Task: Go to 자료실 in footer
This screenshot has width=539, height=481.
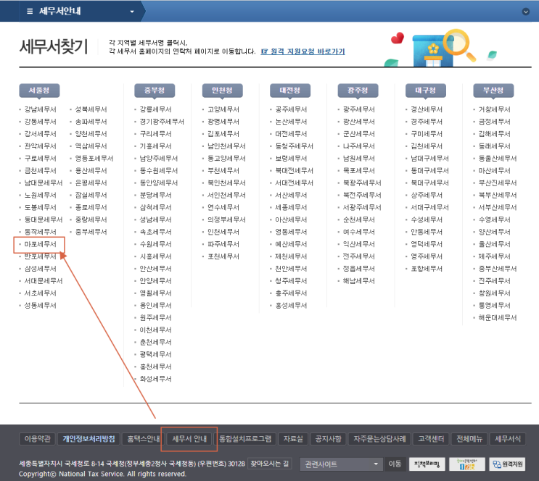Action: pyautogui.click(x=293, y=439)
